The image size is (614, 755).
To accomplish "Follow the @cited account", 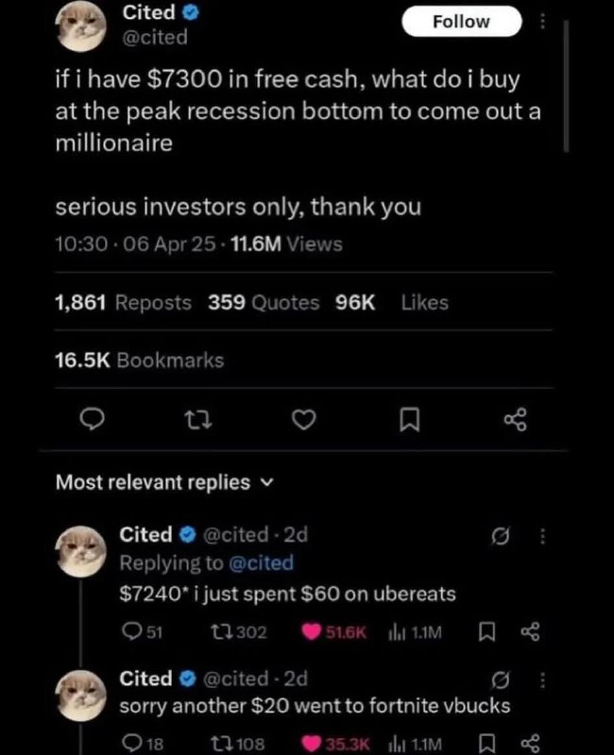I will 461,22.
